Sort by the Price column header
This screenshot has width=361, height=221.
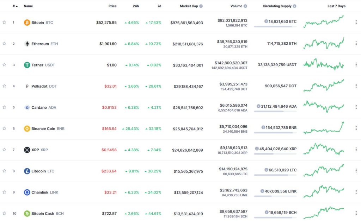pyautogui.click(x=112, y=6)
